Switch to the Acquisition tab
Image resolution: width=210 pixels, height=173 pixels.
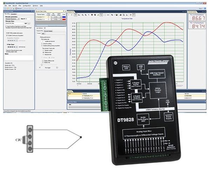click(13, 14)
